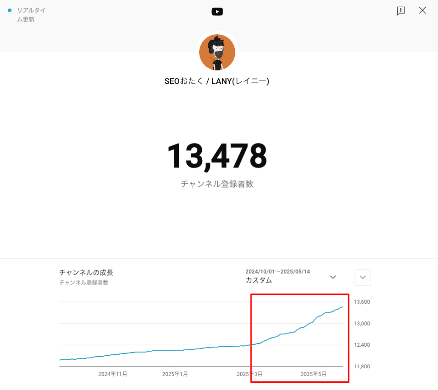This screenshot has width=438, height=390.
Task: Click the blue realtime indicator dot
Action: coord(9,10)
